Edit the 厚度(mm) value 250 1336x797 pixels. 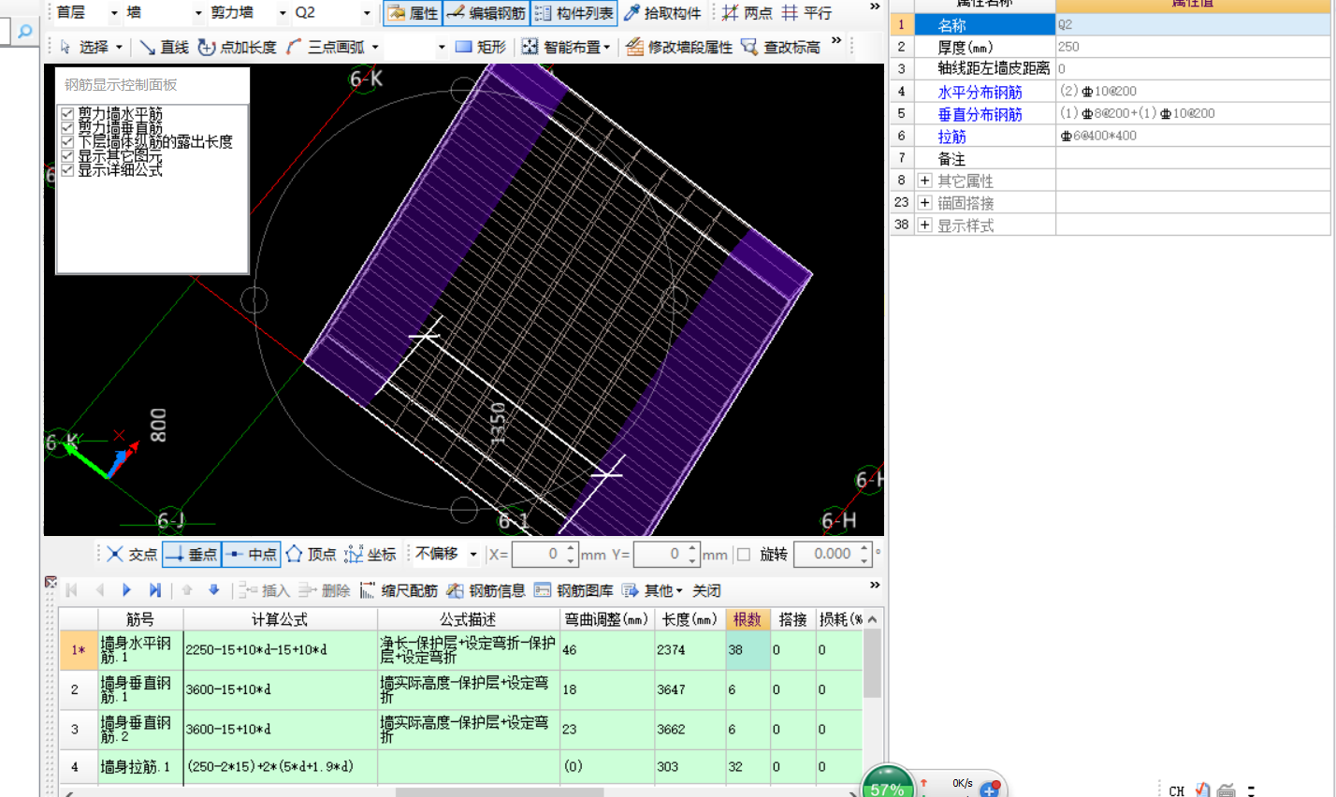(1193, 47)
